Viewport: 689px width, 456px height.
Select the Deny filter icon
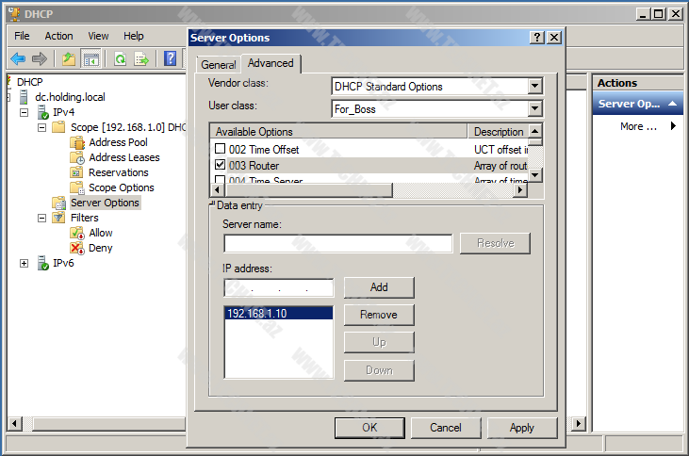[77, 248]
